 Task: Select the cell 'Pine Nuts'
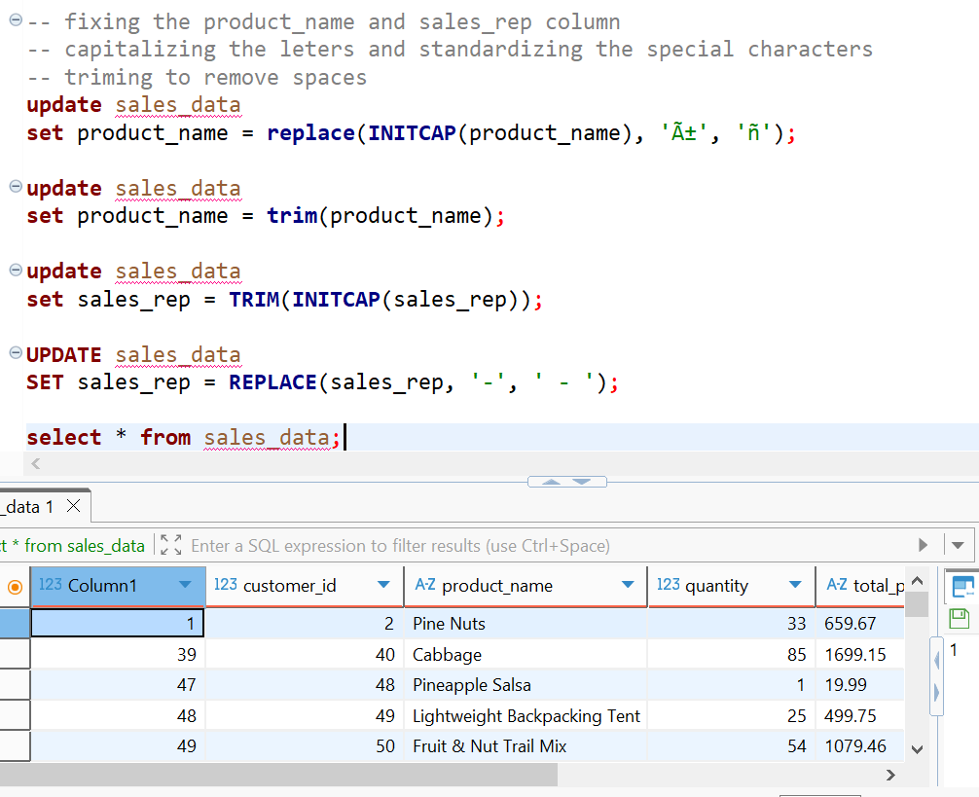pyautogui.click(x=526, y=624)
